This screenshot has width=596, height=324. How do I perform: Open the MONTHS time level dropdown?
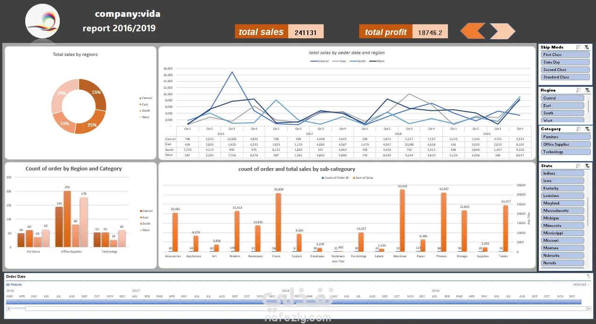point(581,284)
